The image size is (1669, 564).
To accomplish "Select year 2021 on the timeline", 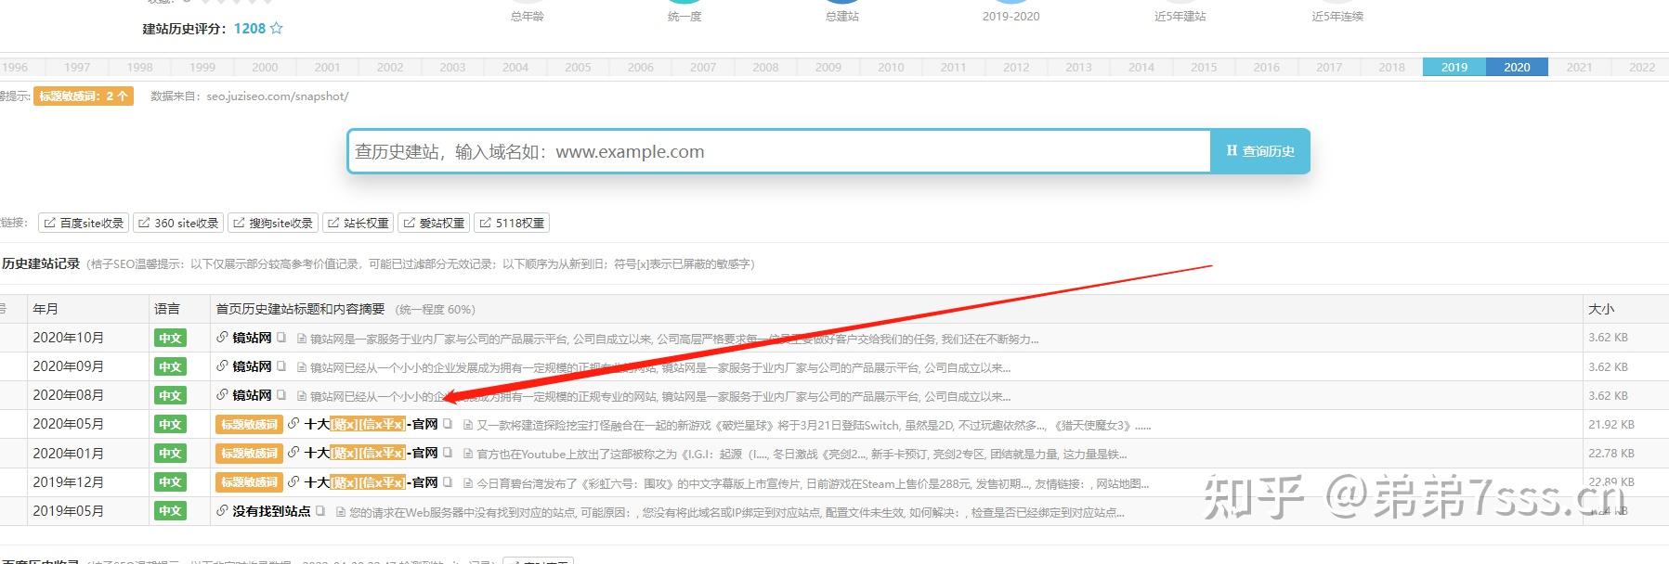I will (1579, 67).
